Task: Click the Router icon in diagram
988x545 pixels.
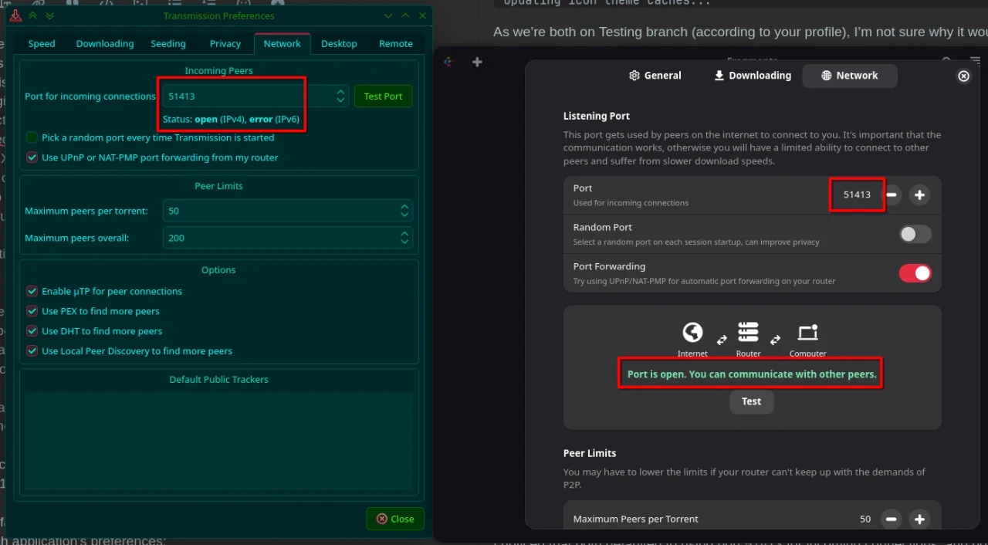Action: 748,333
